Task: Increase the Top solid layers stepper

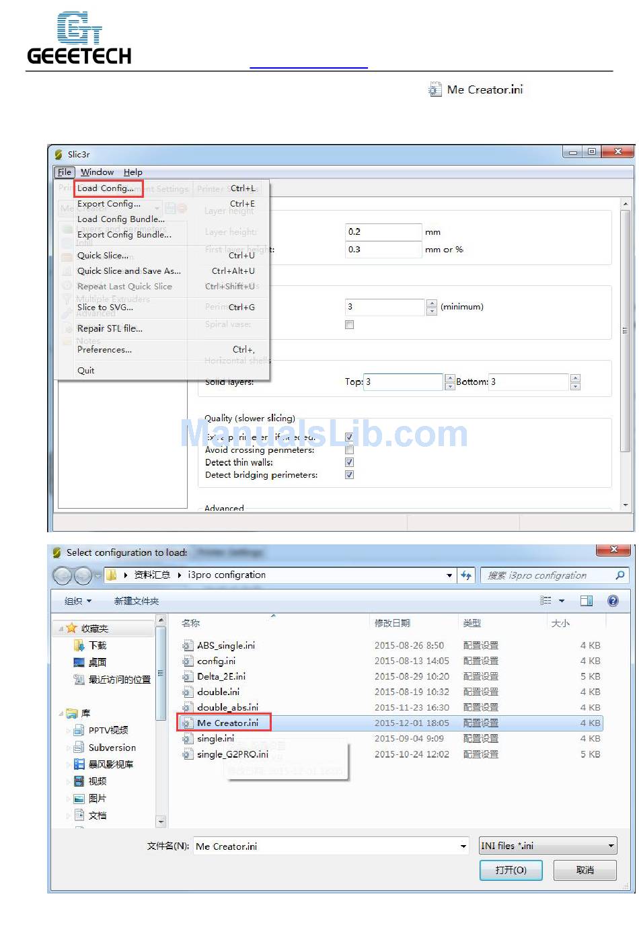Action: coord(450,378)
